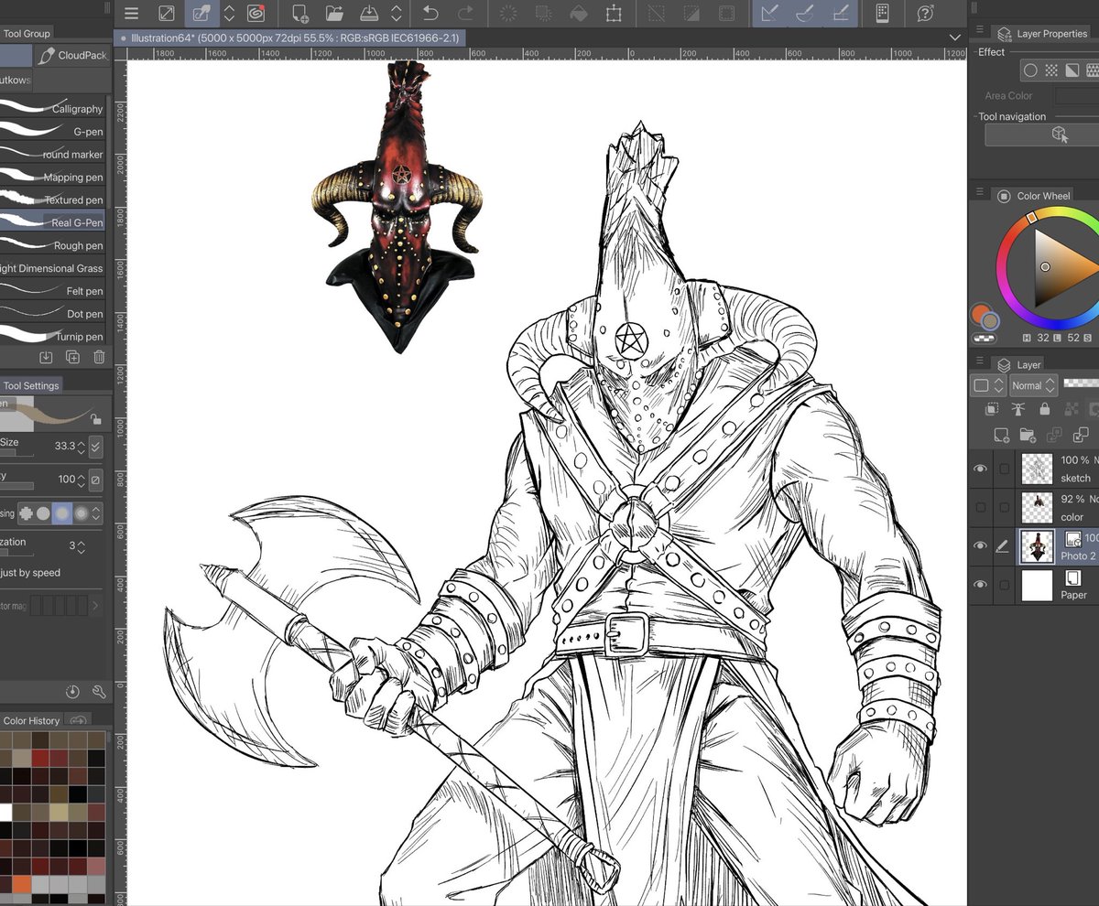Click clip to layer below icon
Screen dimensions: 1099x906
(x=992, y=409)
